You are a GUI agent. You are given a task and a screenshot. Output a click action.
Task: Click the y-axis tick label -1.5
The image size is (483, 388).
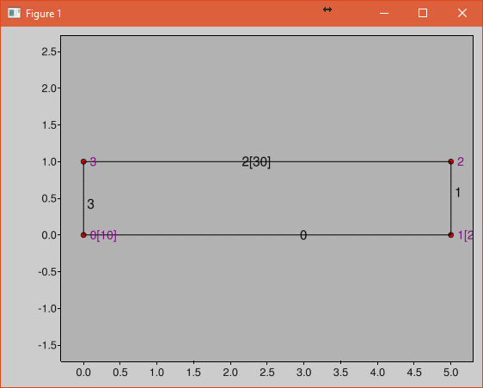tap(47, 346)
